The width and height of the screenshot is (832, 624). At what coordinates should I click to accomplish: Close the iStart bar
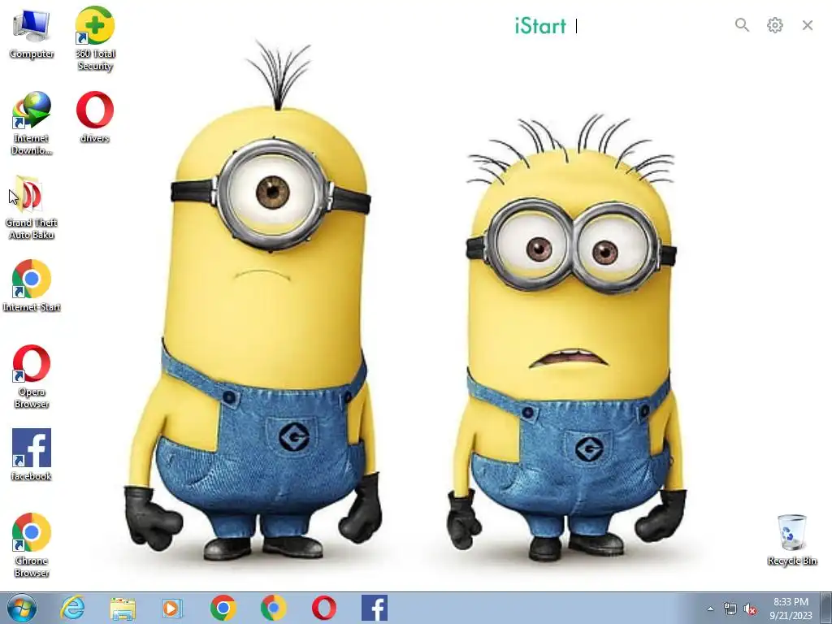(808, 25)
